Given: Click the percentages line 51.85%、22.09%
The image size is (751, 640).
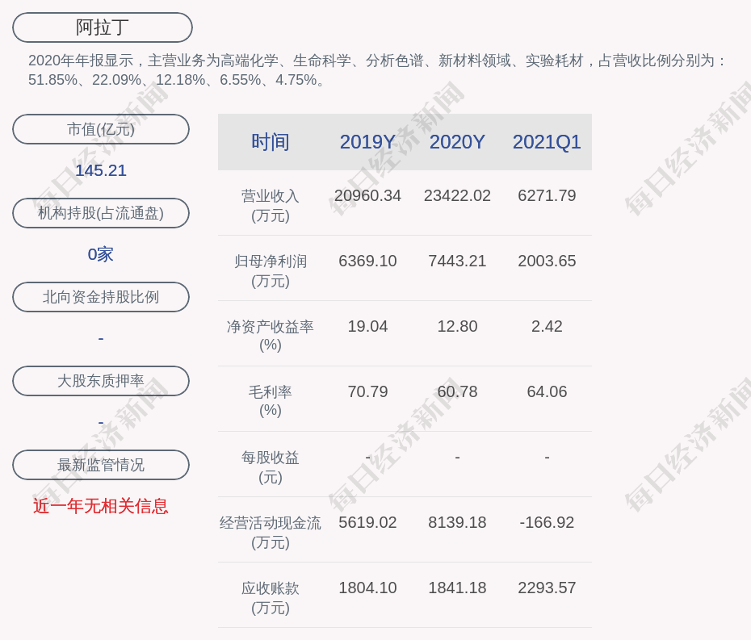Looking at the screenshot, I should point(177,79).
